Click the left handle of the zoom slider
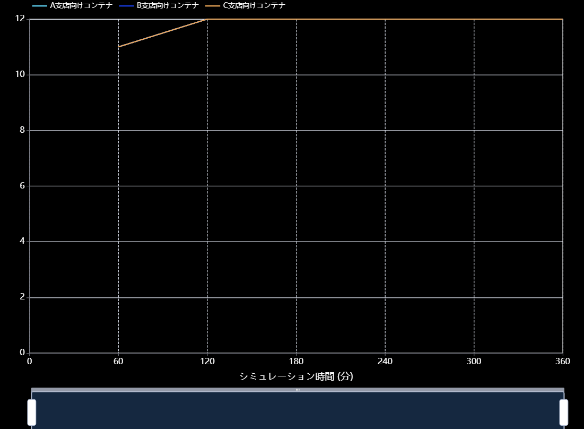The image size is (584, 429). click(32, 412)
